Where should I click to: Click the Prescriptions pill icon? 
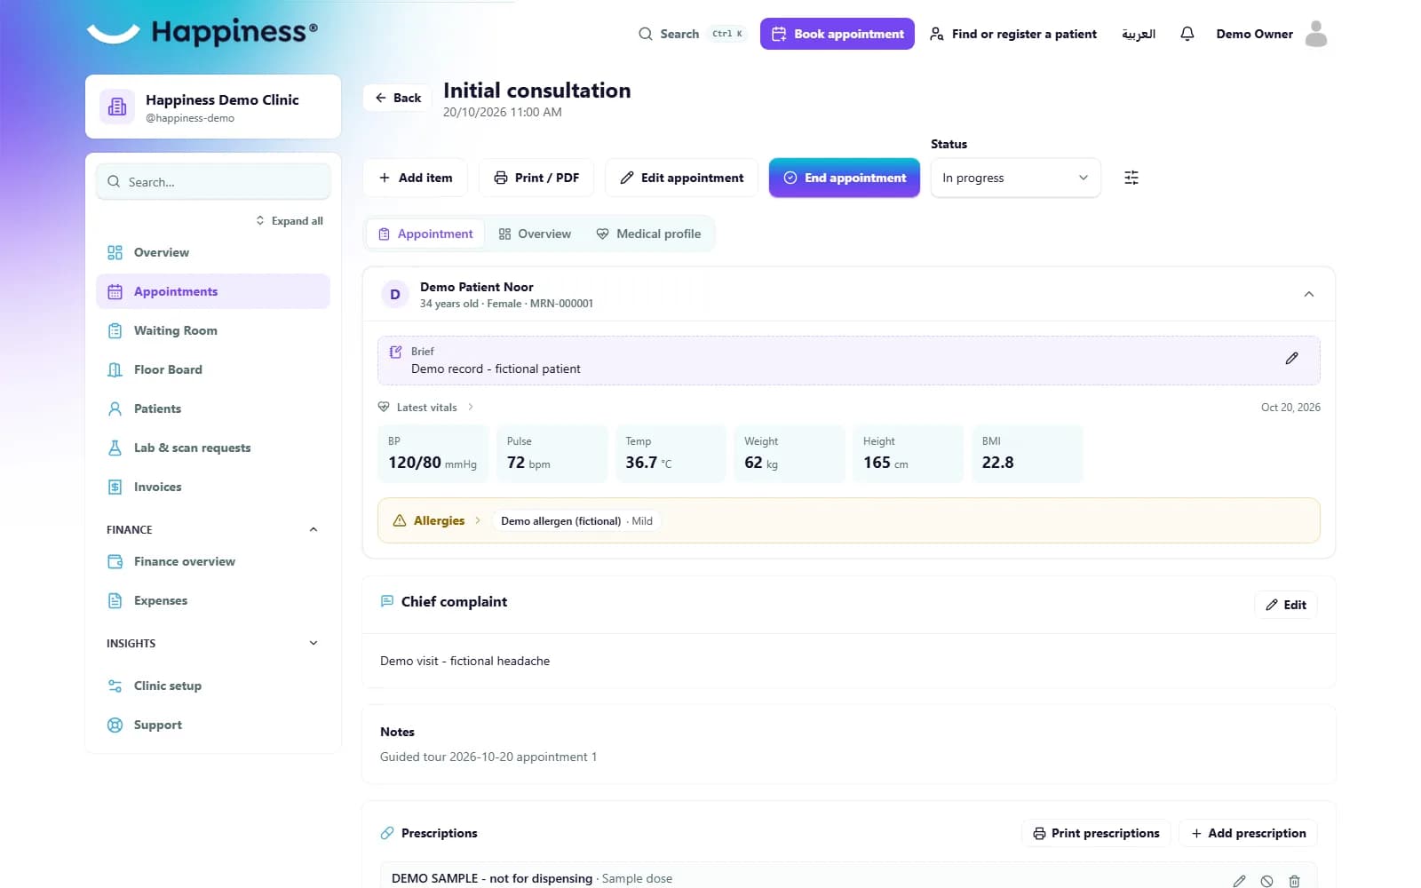(x=387, y=833)
